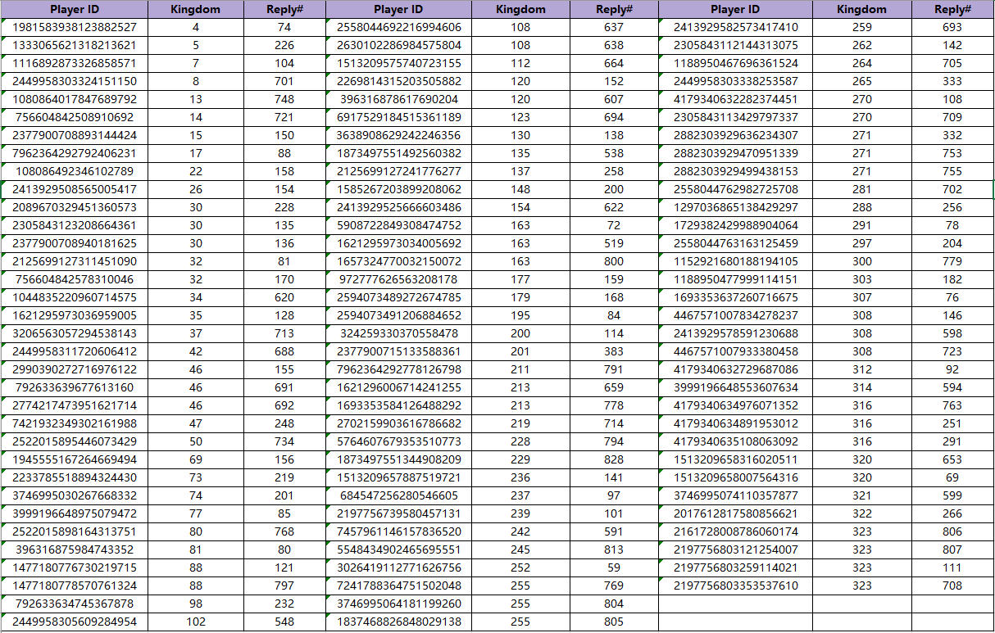This screenshot has height=633, width=995.
Task: Click the Reply# cell showing 620
Action: click(x=284, y=298)
